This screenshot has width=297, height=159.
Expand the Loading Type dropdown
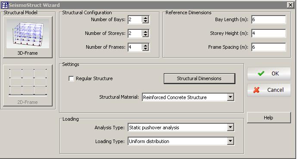[230, 141]
